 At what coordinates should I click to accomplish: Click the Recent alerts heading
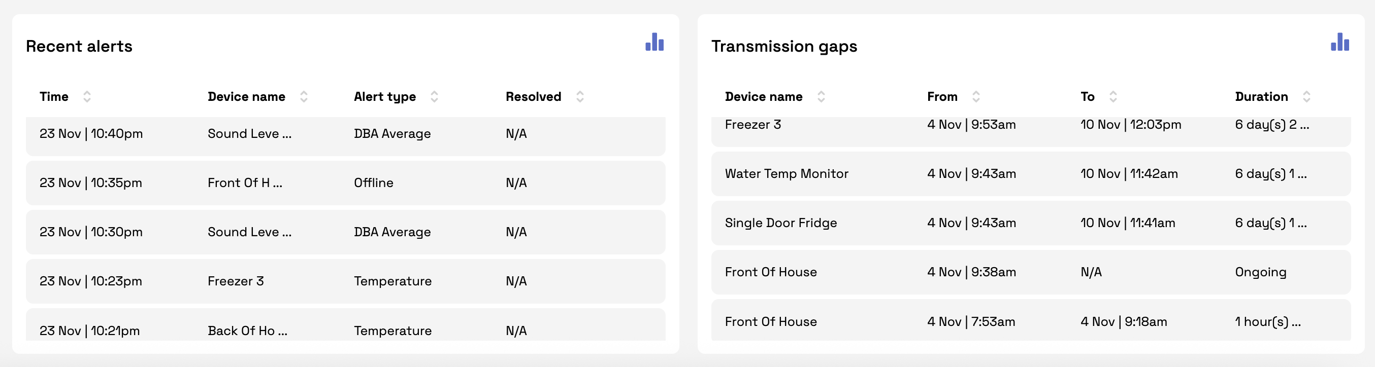[79, 46]
